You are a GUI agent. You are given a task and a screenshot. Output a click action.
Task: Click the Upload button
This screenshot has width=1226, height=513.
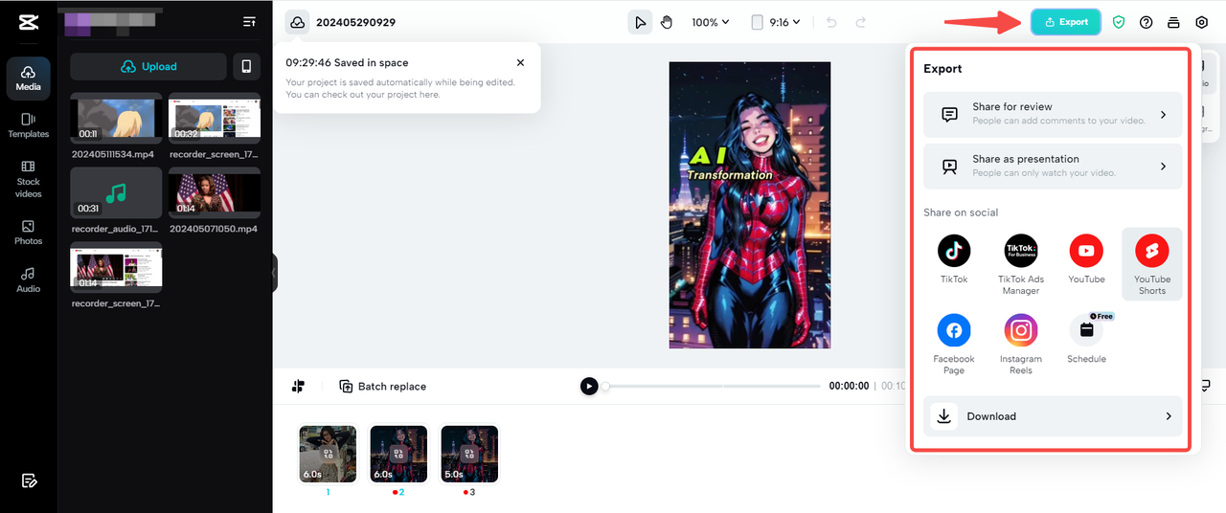tap(148, 66)
